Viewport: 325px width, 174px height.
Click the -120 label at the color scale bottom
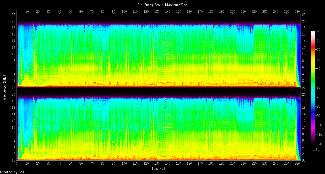319,144
